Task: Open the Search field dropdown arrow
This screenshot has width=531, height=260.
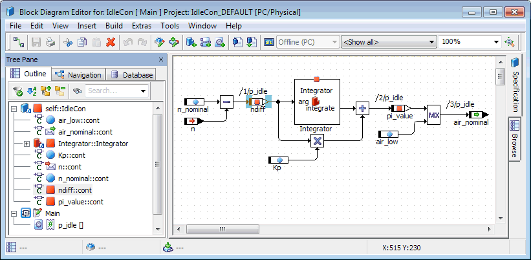Action: pos(143,91)
